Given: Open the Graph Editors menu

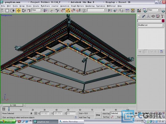Looking at the screenshot, I should pyautogui.click(x=77, y=6).
